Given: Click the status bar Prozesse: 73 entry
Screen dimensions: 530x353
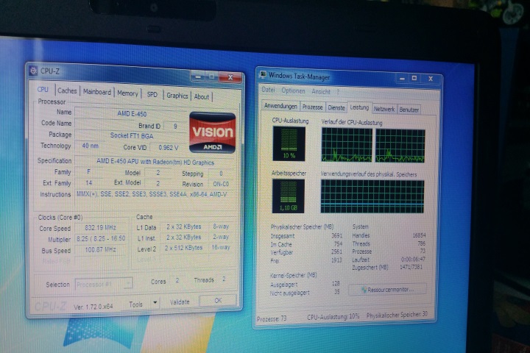Looking at the screenshot, I should tap(272, 318).
